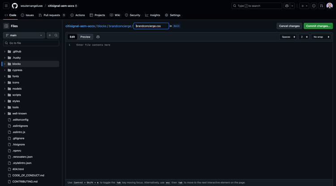Click the brandconcierge.css filename field
The image size is (336, 186).
(x=151, y=26)
